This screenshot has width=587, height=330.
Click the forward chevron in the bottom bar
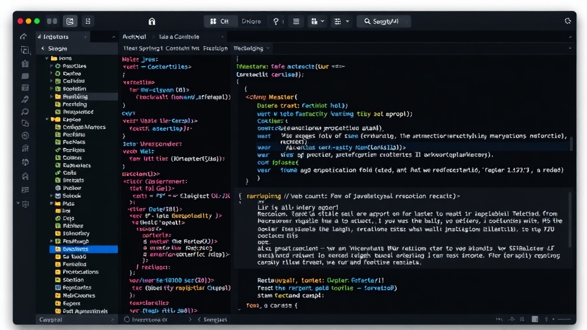point(190,319)
